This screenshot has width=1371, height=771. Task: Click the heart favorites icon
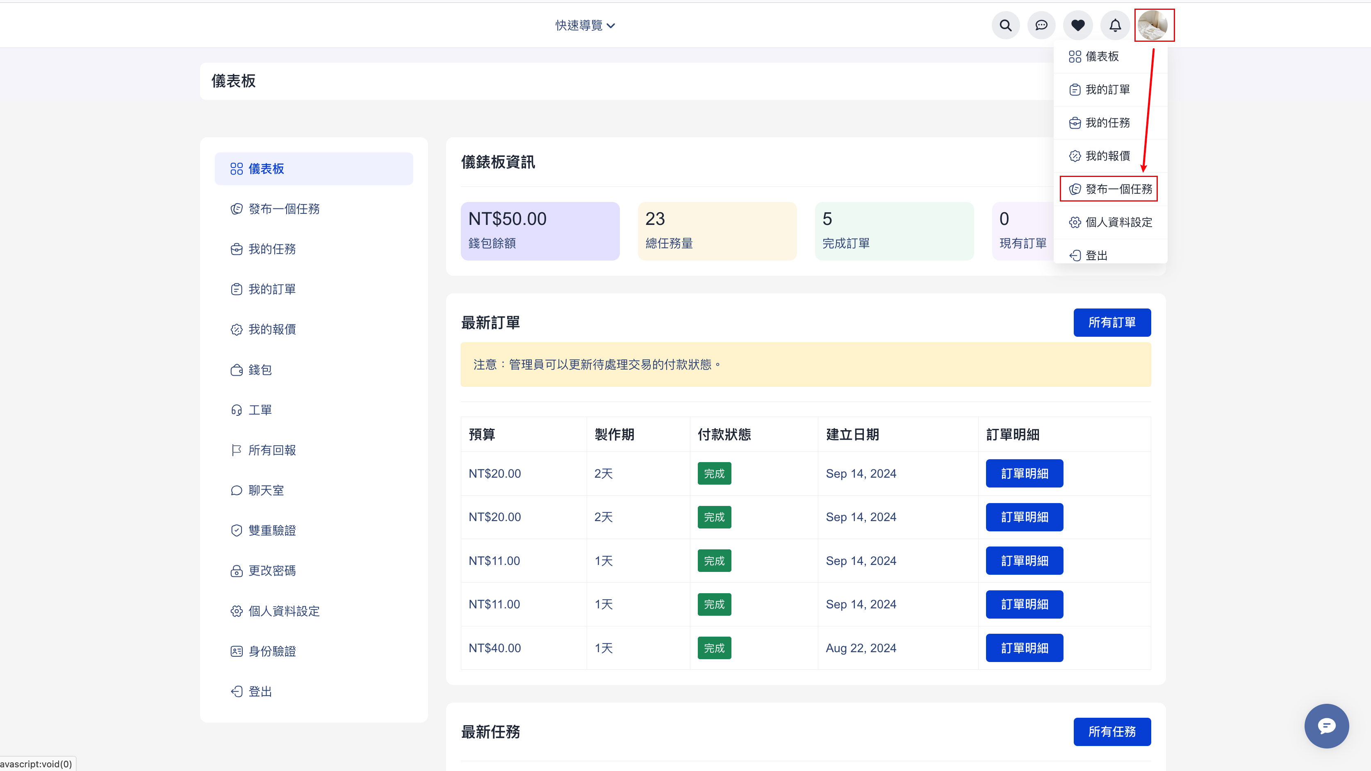coord(1078,25)
